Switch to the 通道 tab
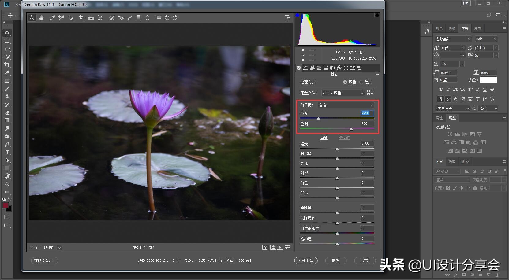Screen dimensions: 509x280 (x=452, y=162)
